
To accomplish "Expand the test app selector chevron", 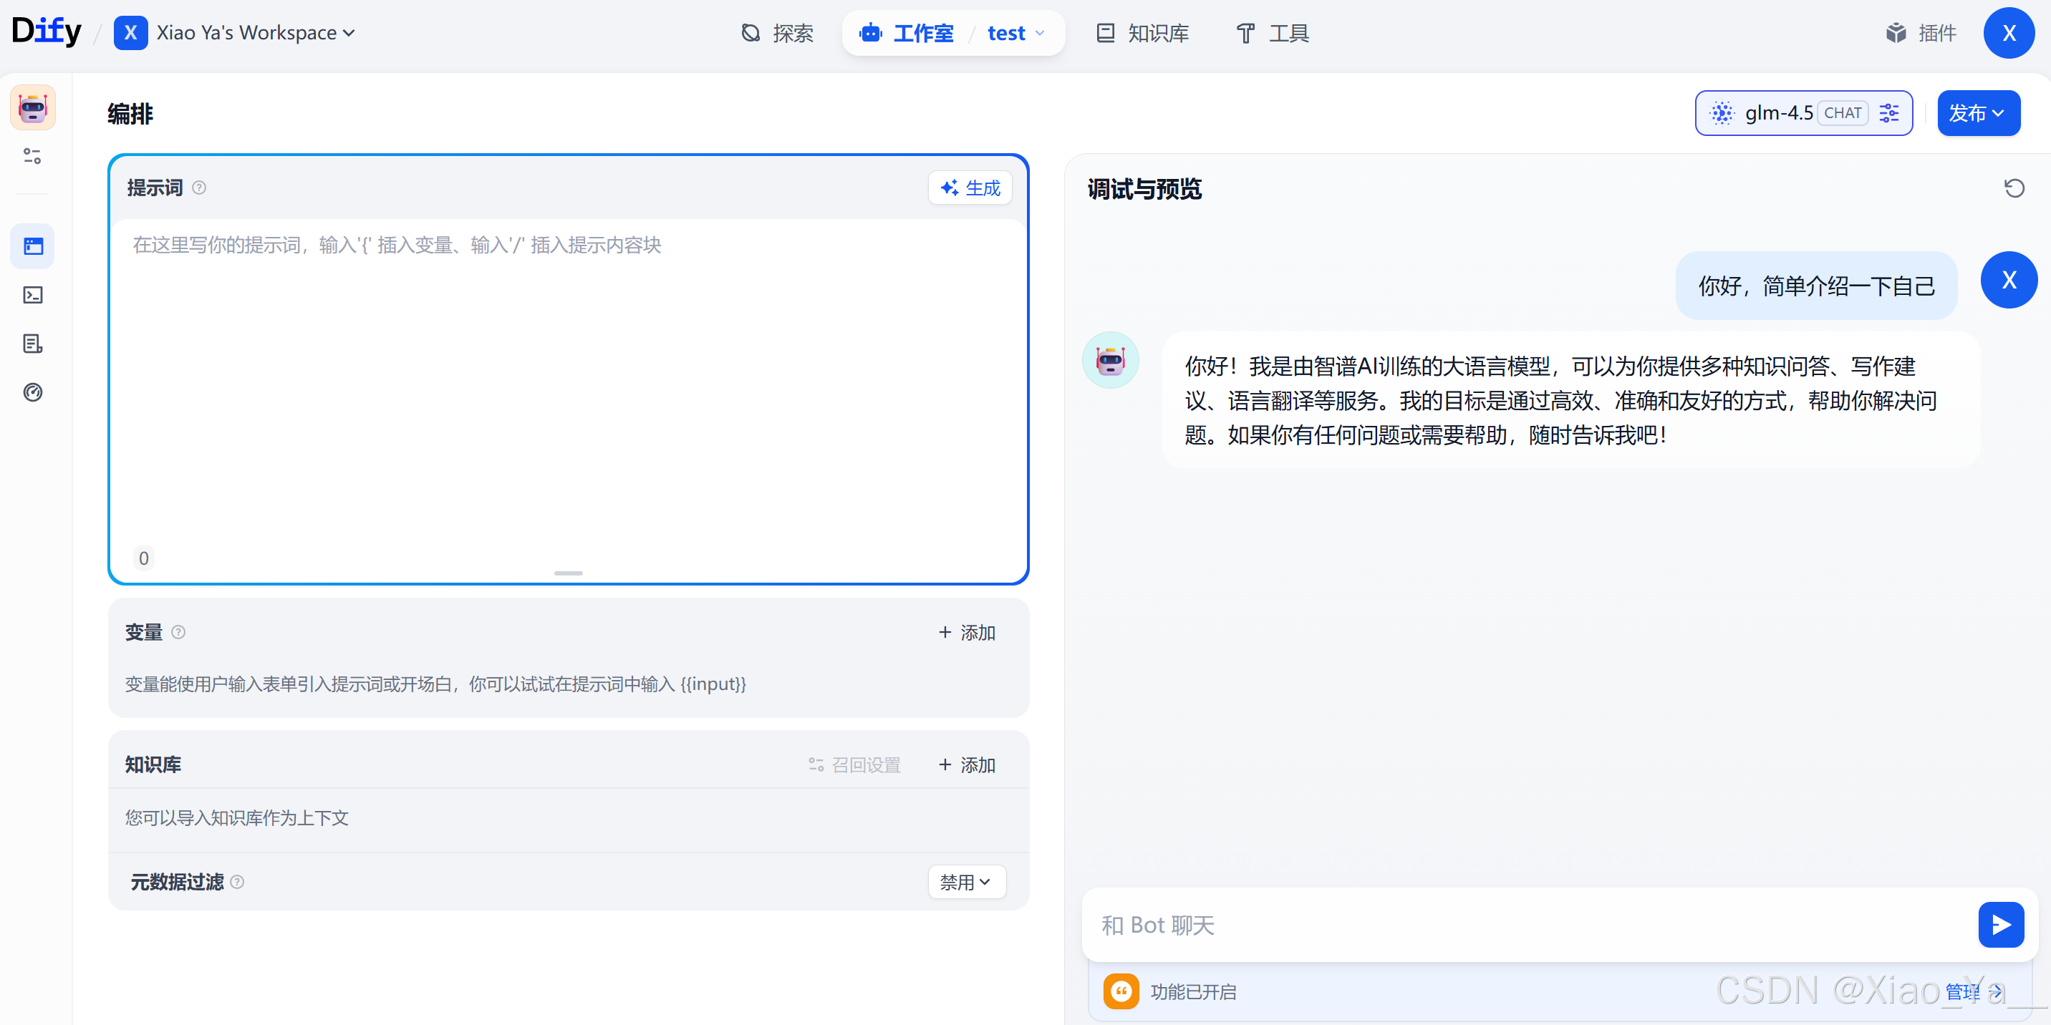I will 1039,34.
